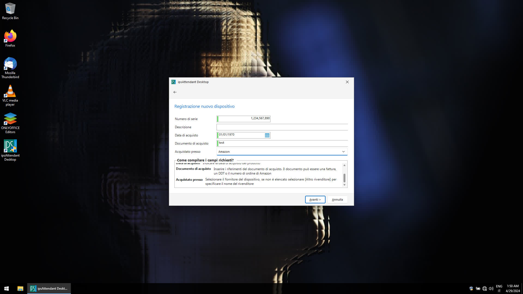Screen dimensions: 523x294
Task: Click the Documento di acquisto input field
Action: (x=282, y=143)
